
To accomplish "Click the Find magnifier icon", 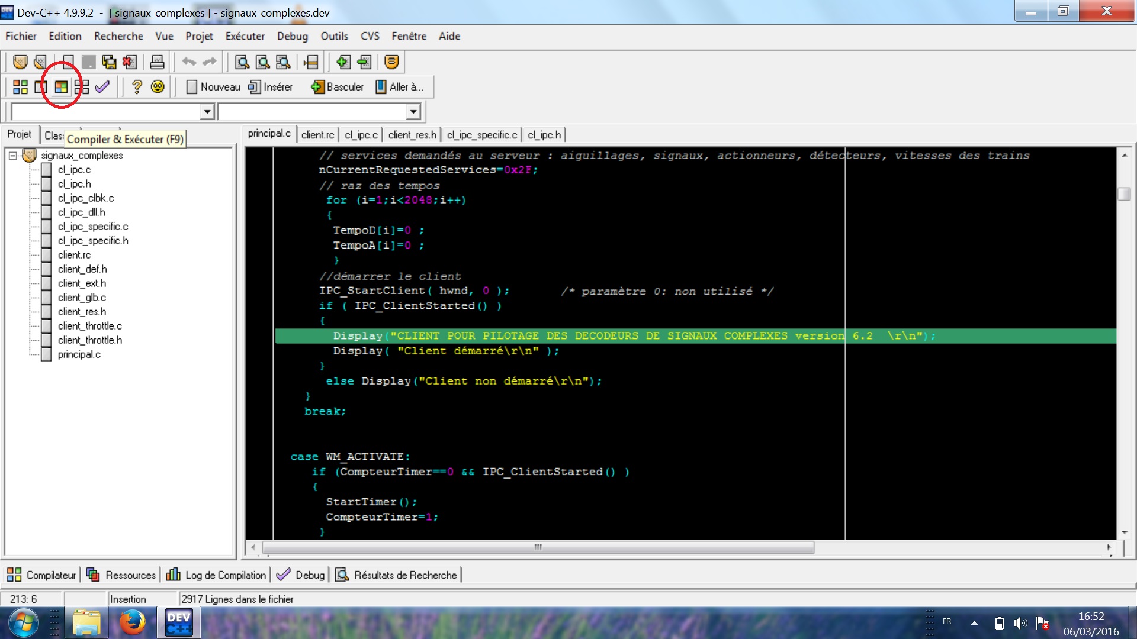I will point(242,62).
